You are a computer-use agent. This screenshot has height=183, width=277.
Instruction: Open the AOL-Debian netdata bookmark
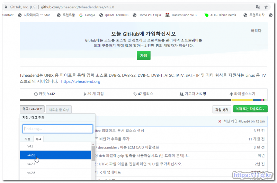(222, 15)
